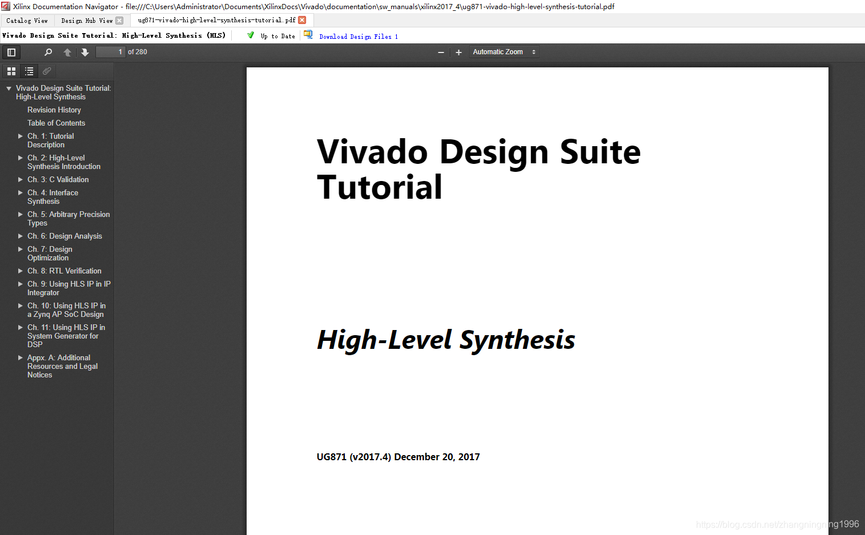
Task: Toggle the PDF sidebar panel
Action: pos(11,53)
